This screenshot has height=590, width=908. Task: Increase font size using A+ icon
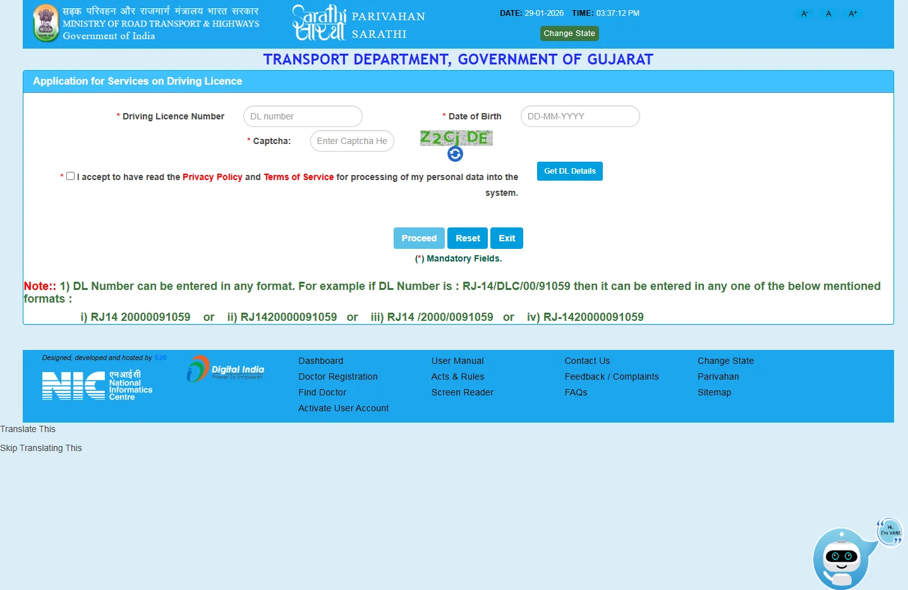click(x=852, y=13)
